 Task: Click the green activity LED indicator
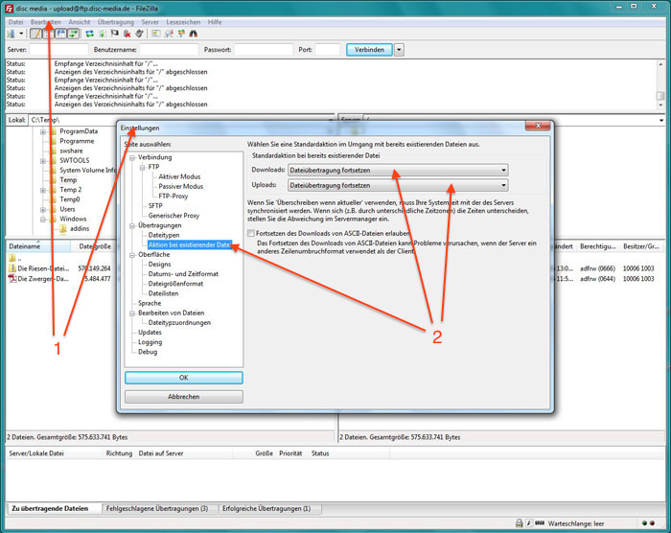644,523
